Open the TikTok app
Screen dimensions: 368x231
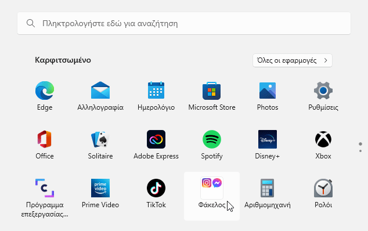click(156, 194)
